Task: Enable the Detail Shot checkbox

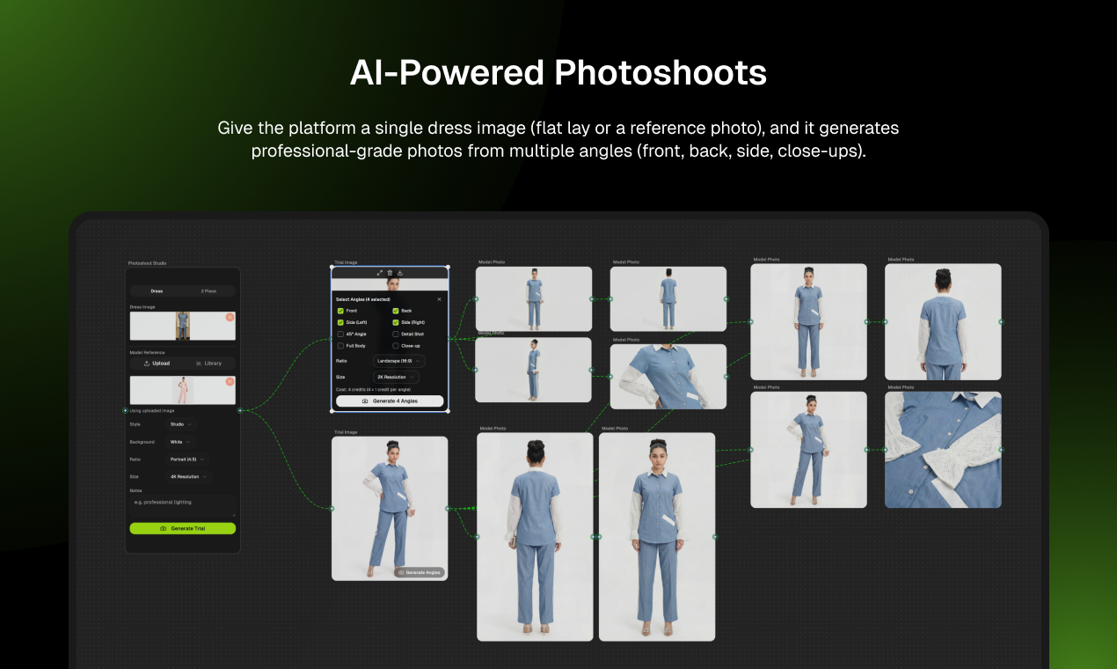Action: (x=396, y=334)
